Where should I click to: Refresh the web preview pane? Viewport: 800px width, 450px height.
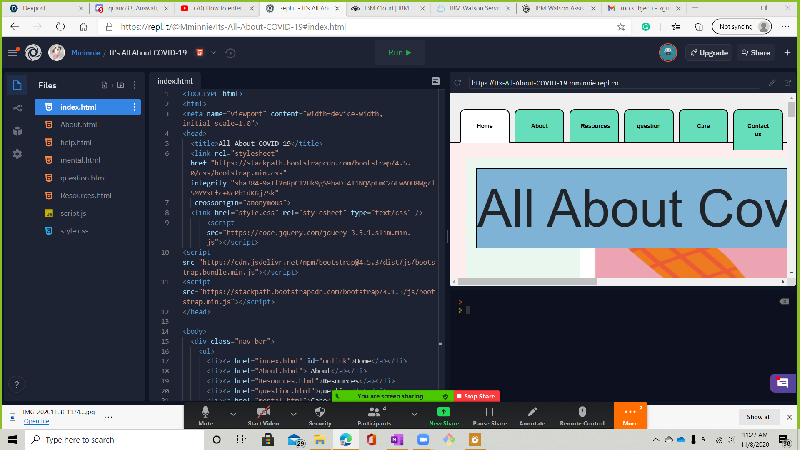pos(457,83)
